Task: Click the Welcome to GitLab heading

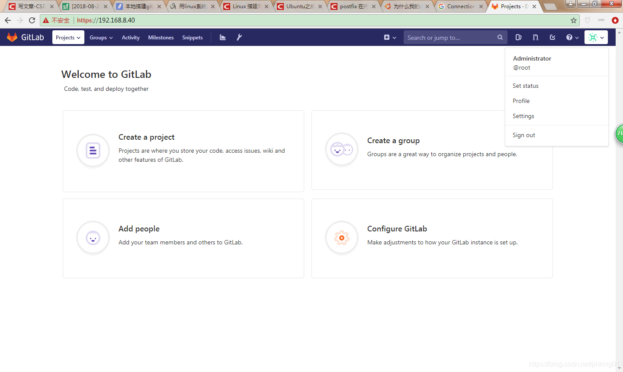Action: 106,74
